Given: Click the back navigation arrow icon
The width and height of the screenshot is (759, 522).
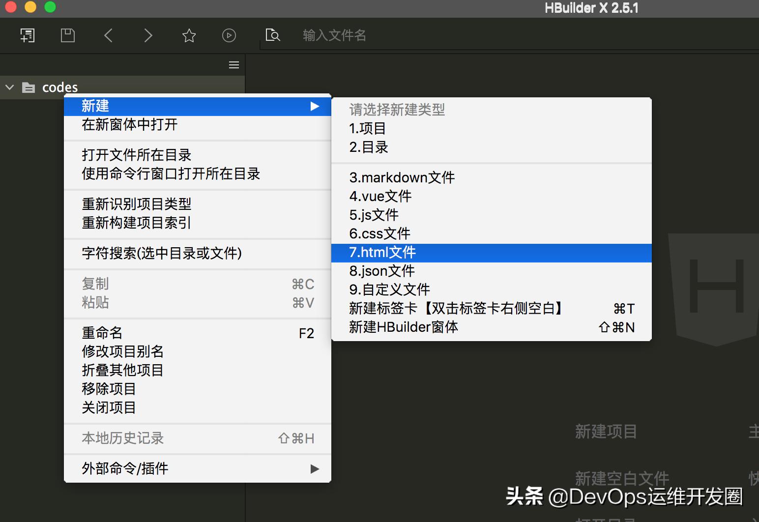Looking at the screenshot, I should (x=109, y=35).
